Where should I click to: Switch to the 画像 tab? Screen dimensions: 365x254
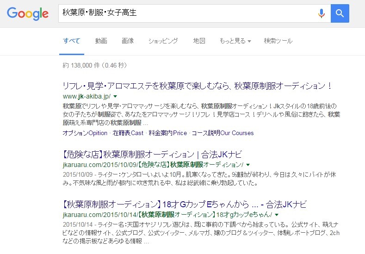click(x=128, y=41)
